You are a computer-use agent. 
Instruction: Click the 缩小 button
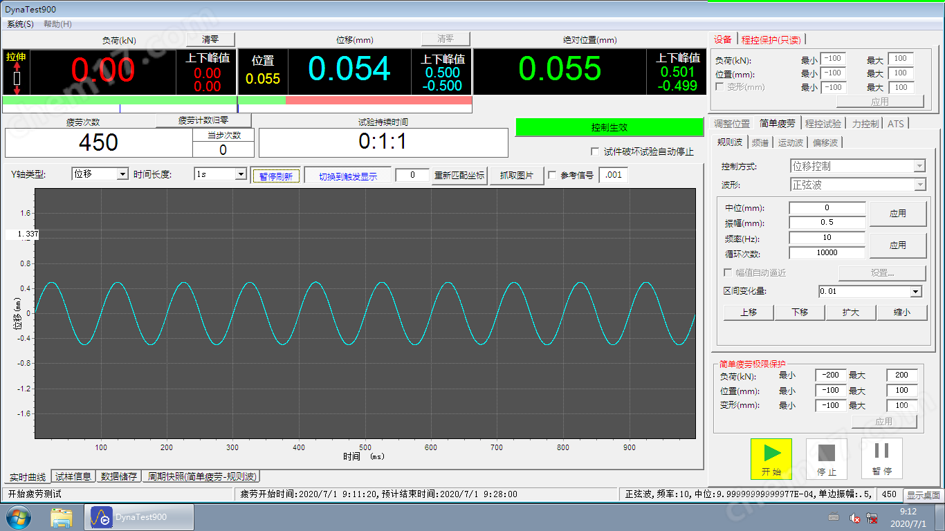click(x=901, y=313)
